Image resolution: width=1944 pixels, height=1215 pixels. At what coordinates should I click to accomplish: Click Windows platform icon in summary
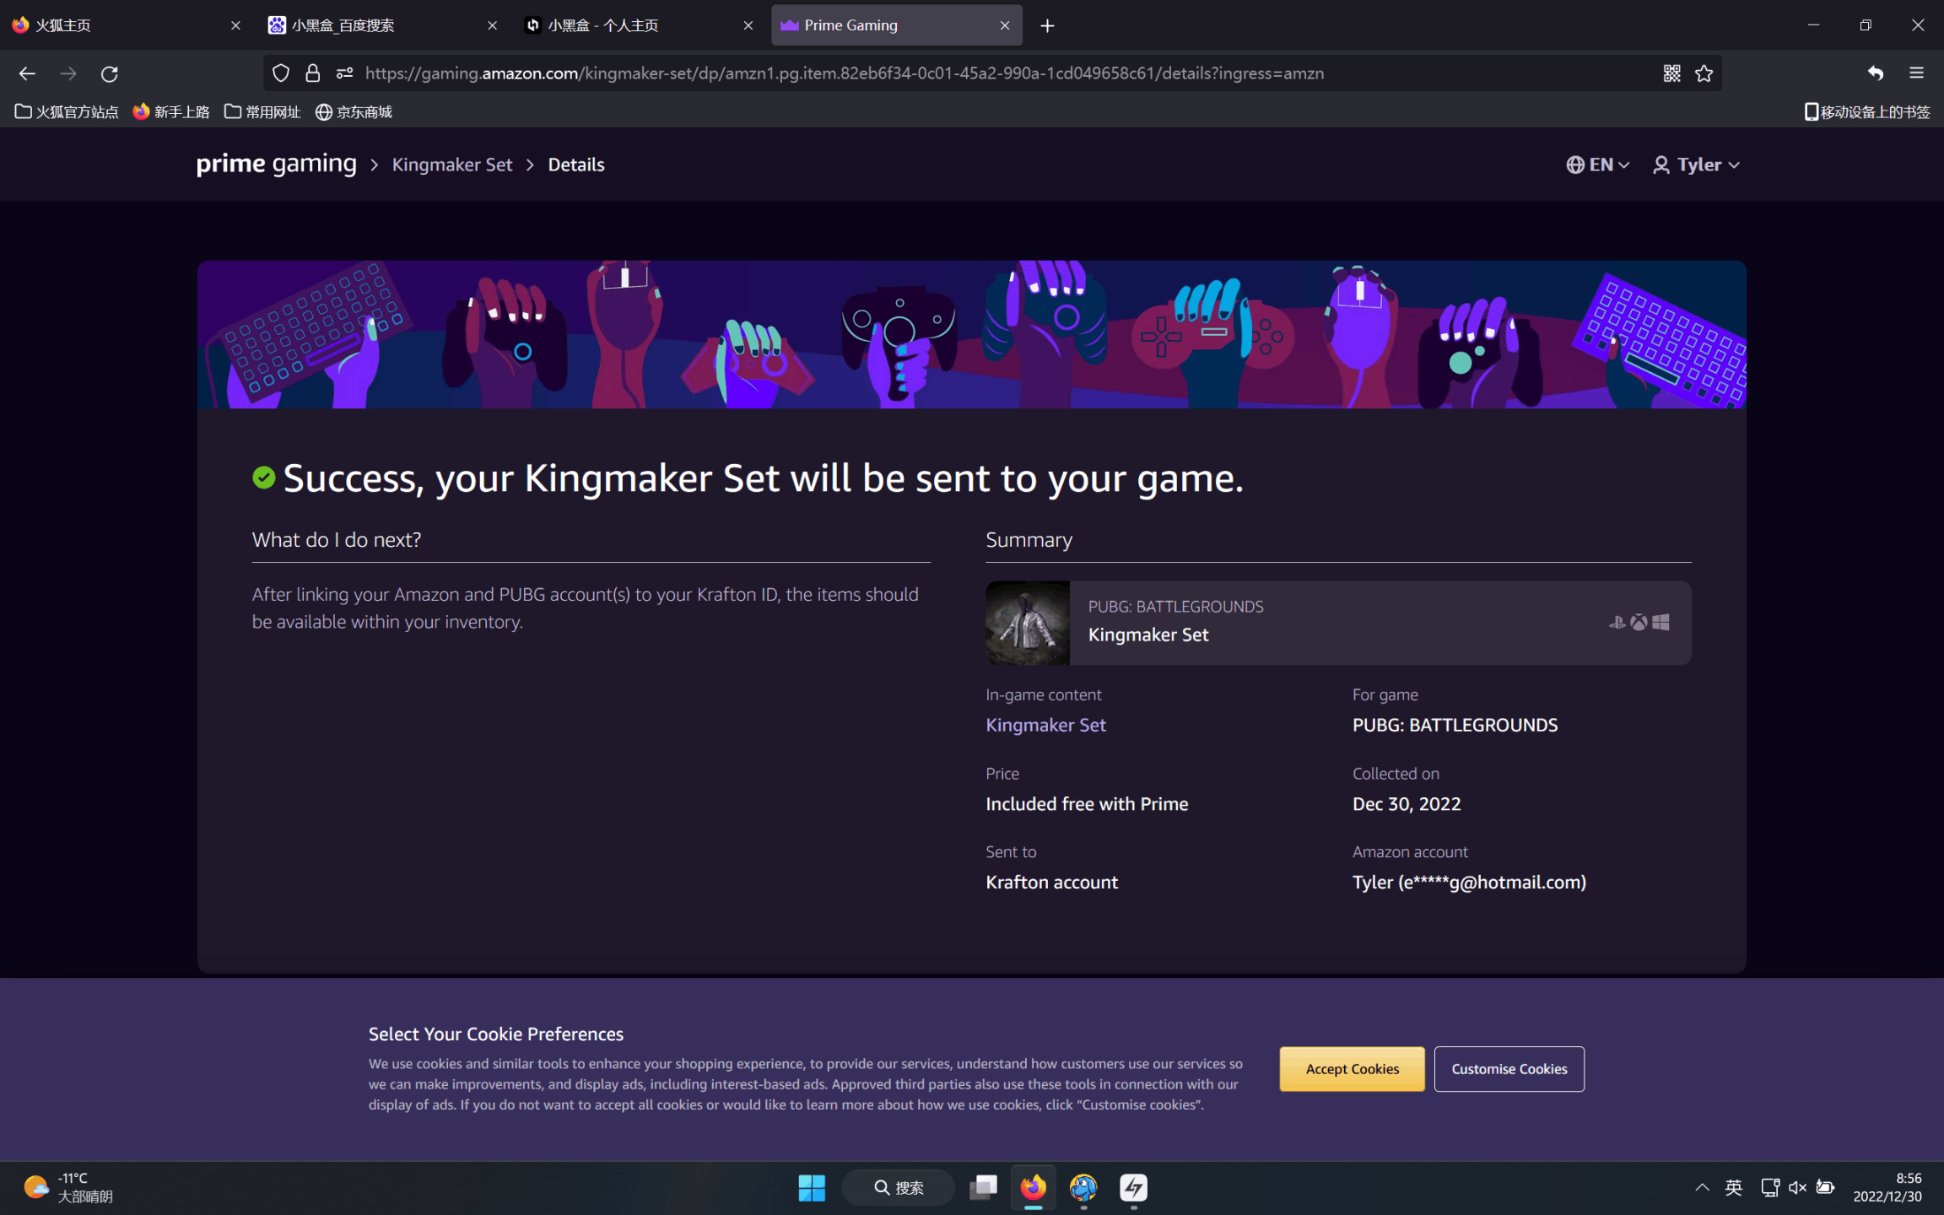tap(1660, 623)
